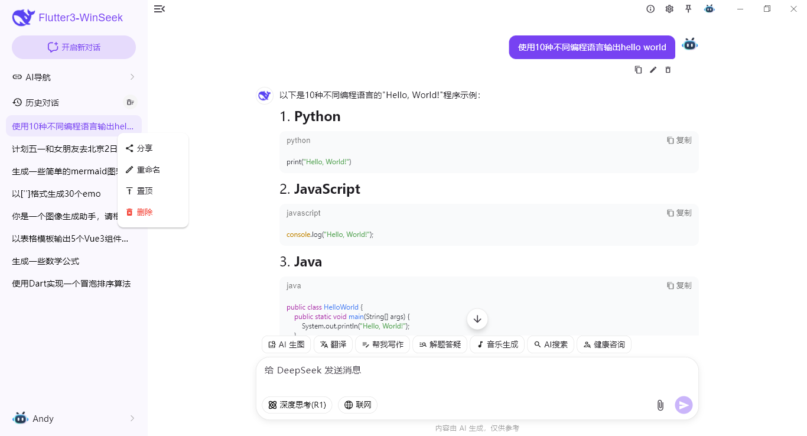Pin the window with the pushpin icon
807x436 pixels.
[x=688, y=9]
